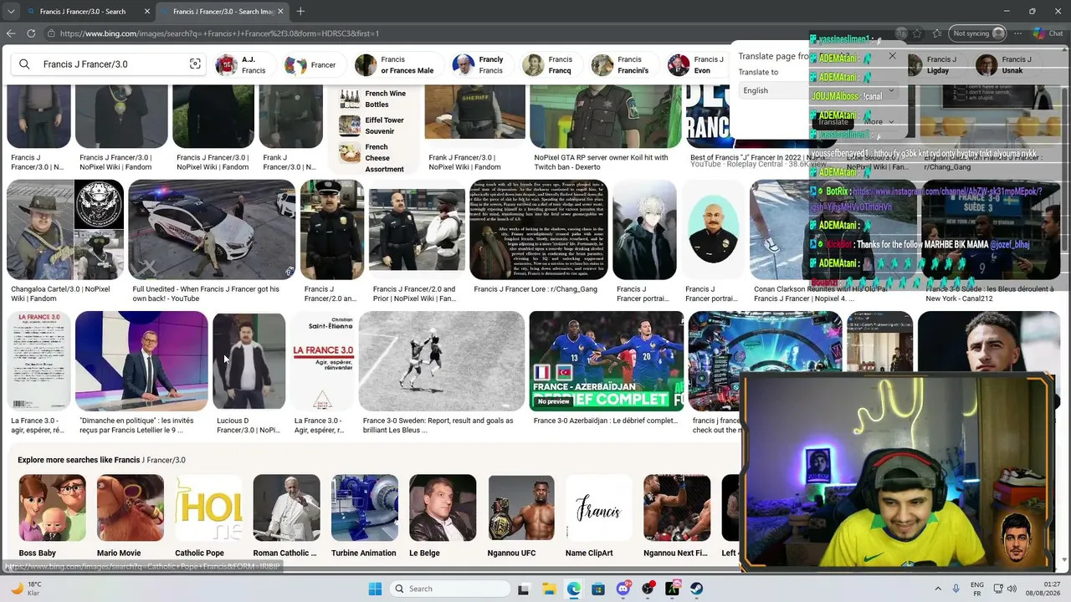
Task: Open the Le Belge related search
Action: pyautogui.click(x=443, y=516)
